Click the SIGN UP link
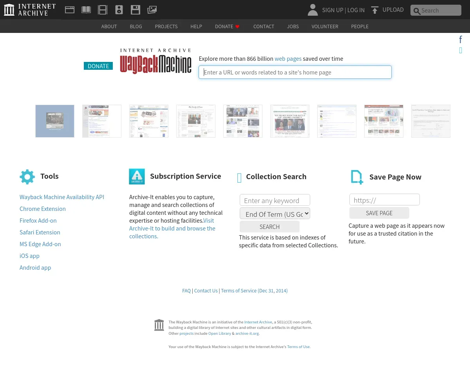Screen dimensions: 470x392 click(333, 10)
